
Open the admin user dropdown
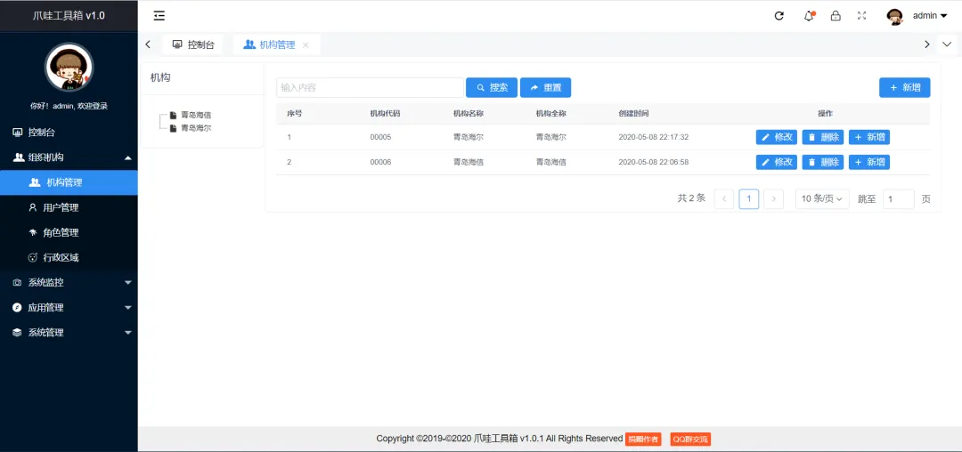coord(929,15)
